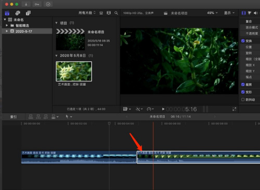The height and width of the screenshot is (190, 260).
Task: Click the 未命名项目 project name in browser
Action: point(96,32)
